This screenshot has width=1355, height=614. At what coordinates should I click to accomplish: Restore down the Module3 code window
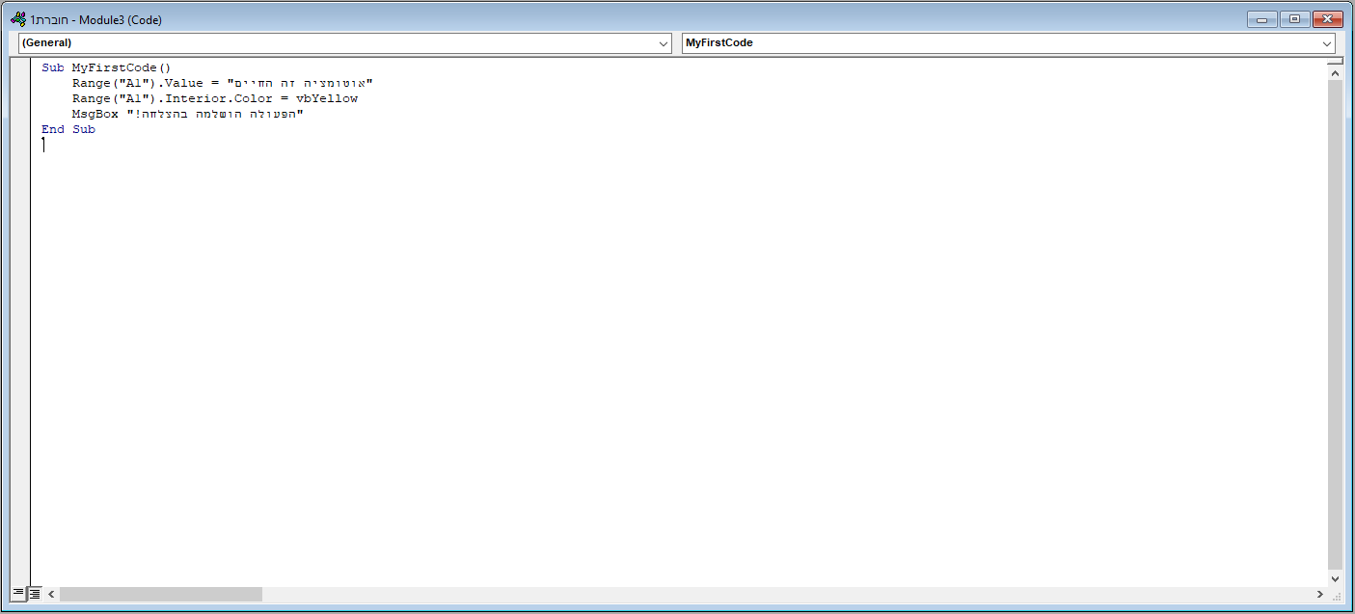click(1294, 19)
